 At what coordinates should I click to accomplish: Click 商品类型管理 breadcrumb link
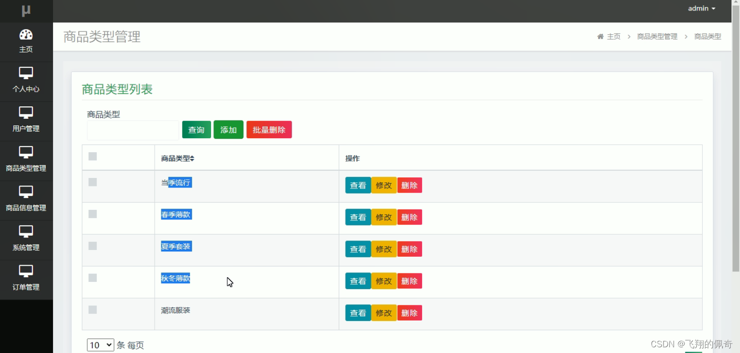pos(657,37)
